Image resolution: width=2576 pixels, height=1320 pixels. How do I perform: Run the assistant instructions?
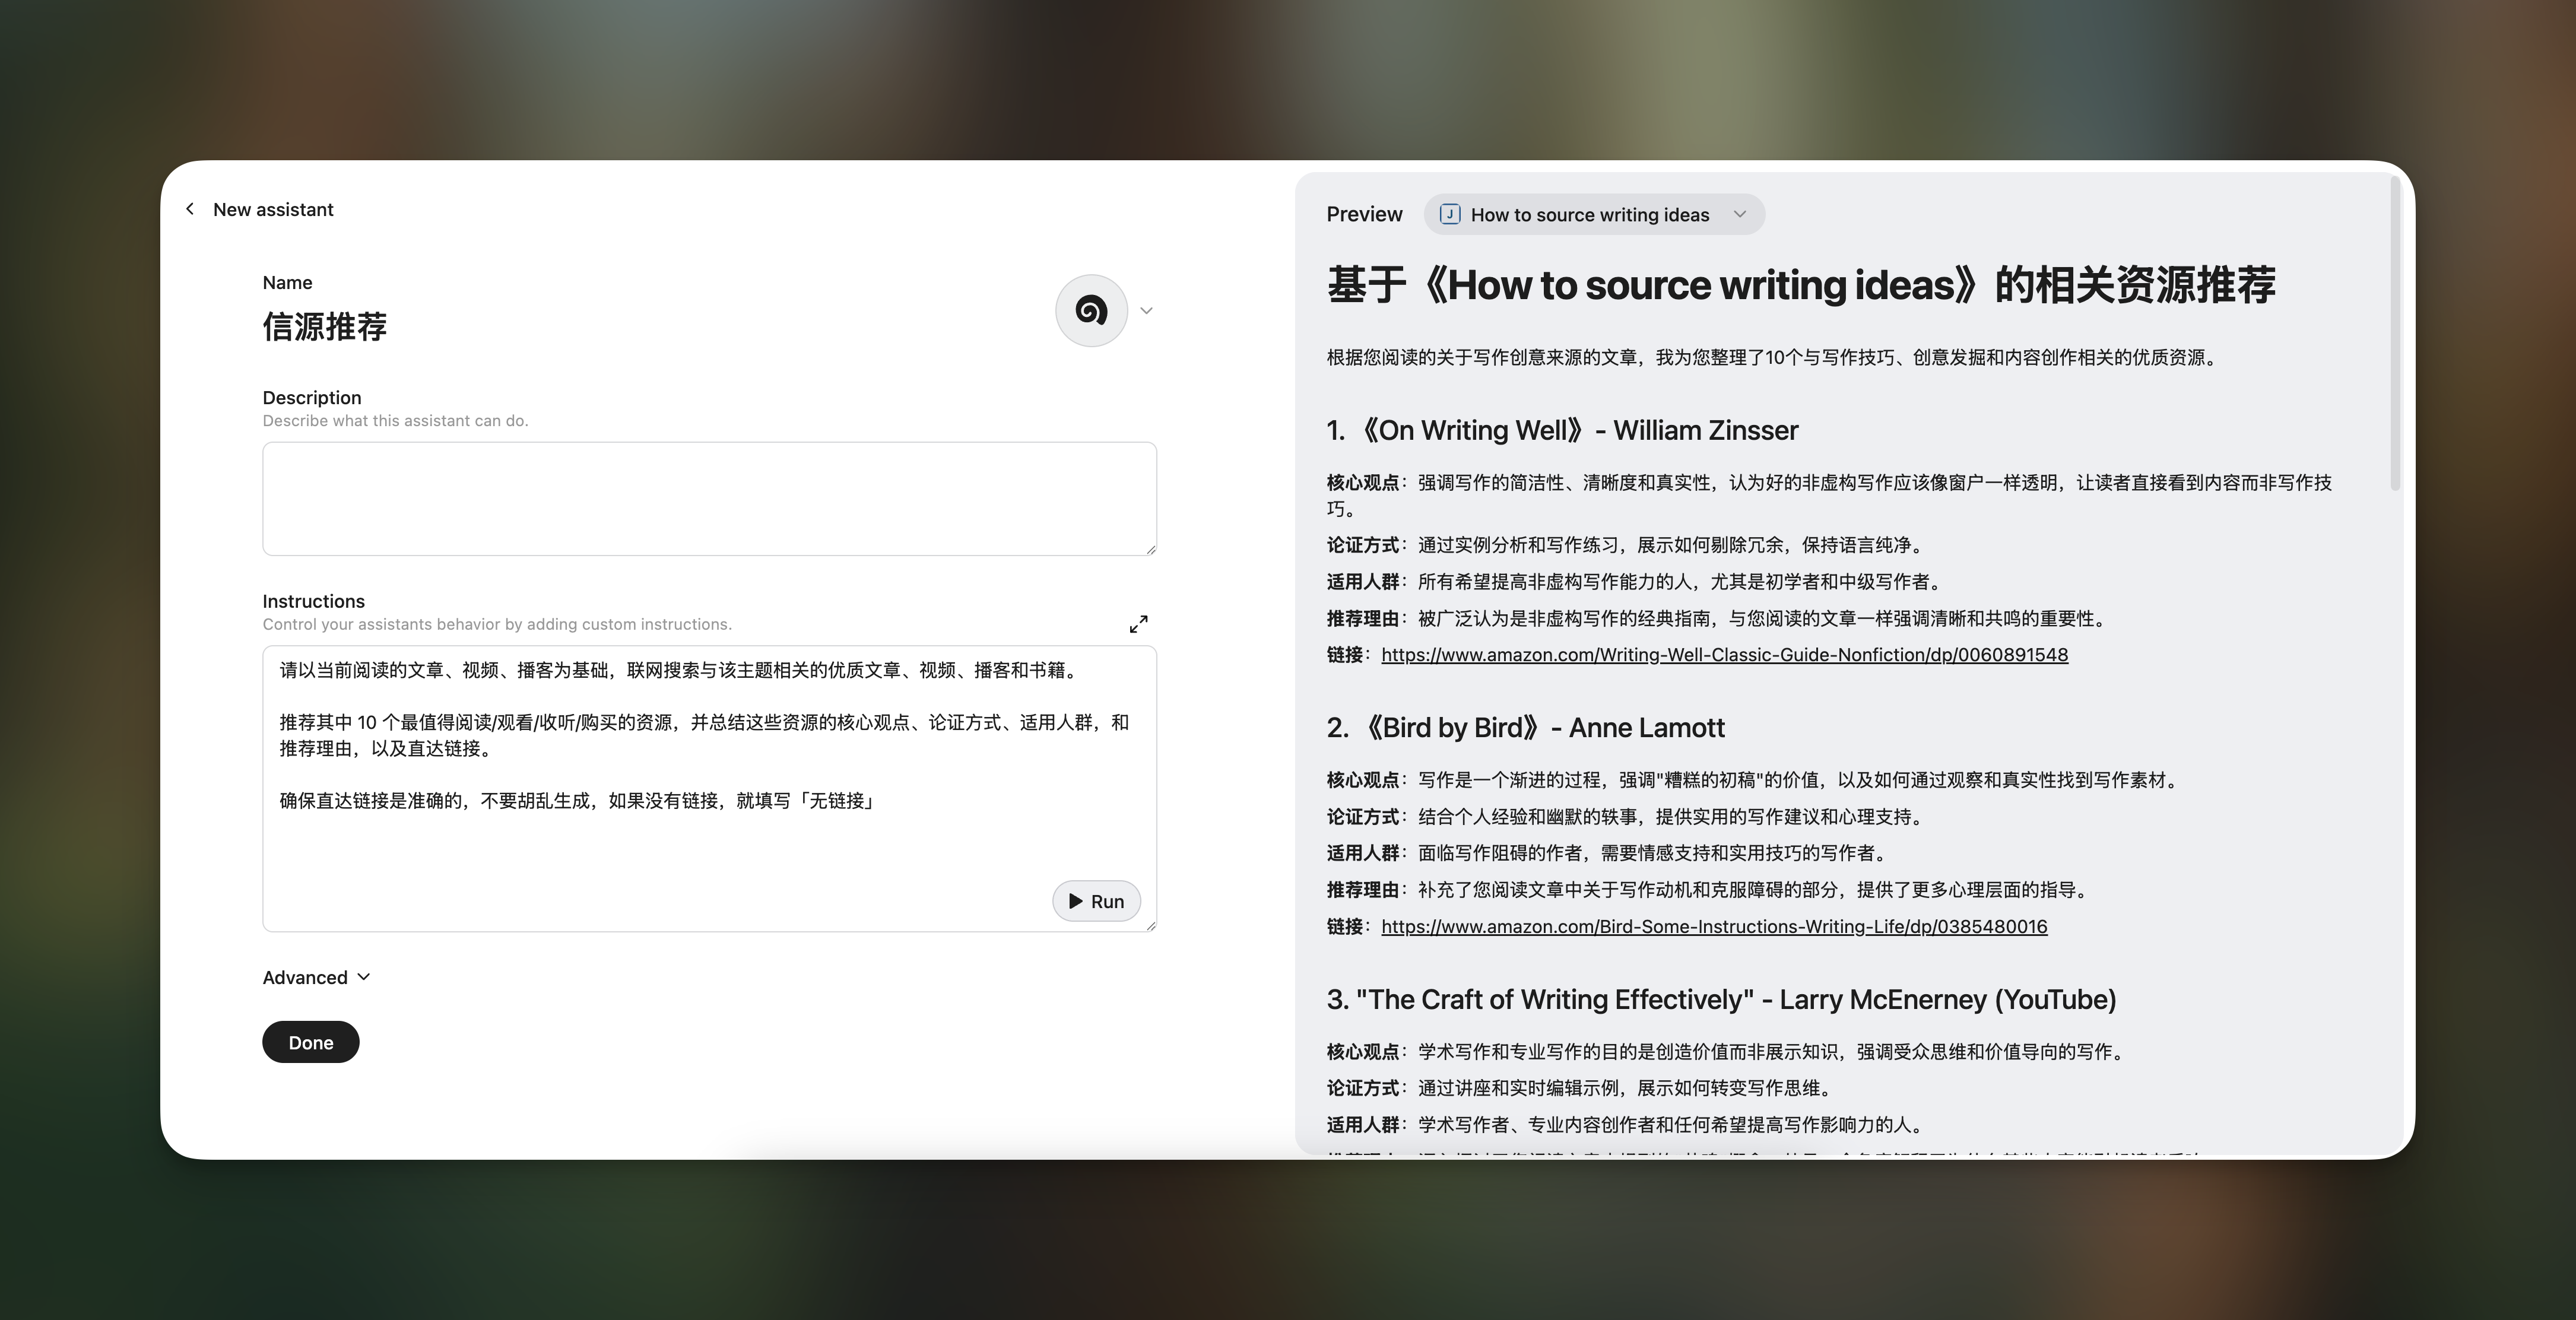click(x=1096, y=901)
